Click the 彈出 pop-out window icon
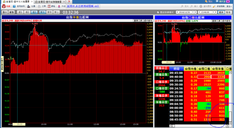This screenshot has height=128, width=234. tap(206, 1)
